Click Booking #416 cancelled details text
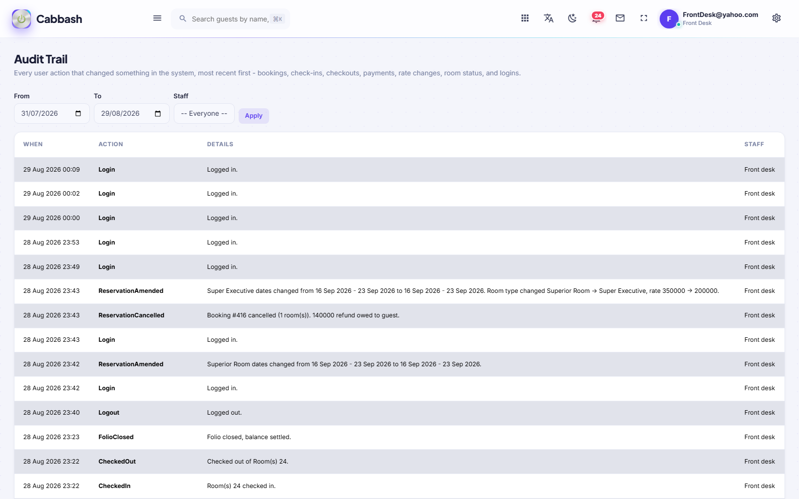The image size is (799, 499). tap(303, 315)
